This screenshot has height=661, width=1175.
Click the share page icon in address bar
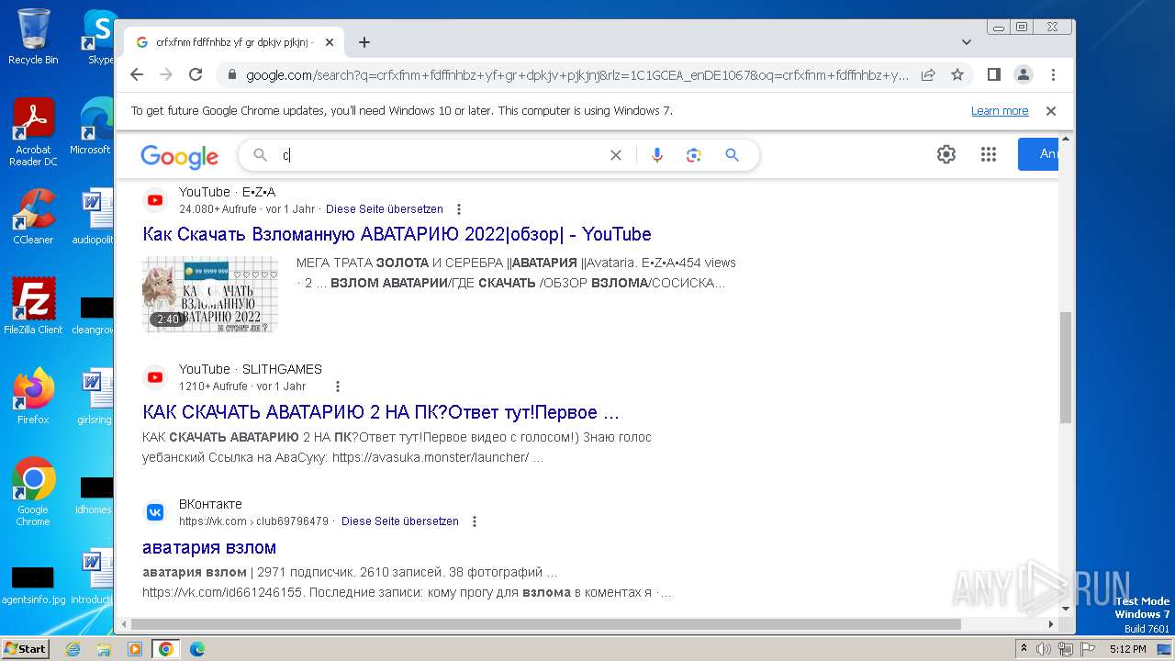click(x=928, y=75)
